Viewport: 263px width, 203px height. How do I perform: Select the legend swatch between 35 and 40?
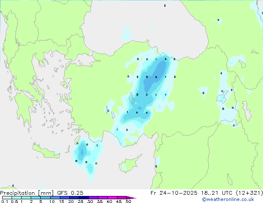coord(102,198)
